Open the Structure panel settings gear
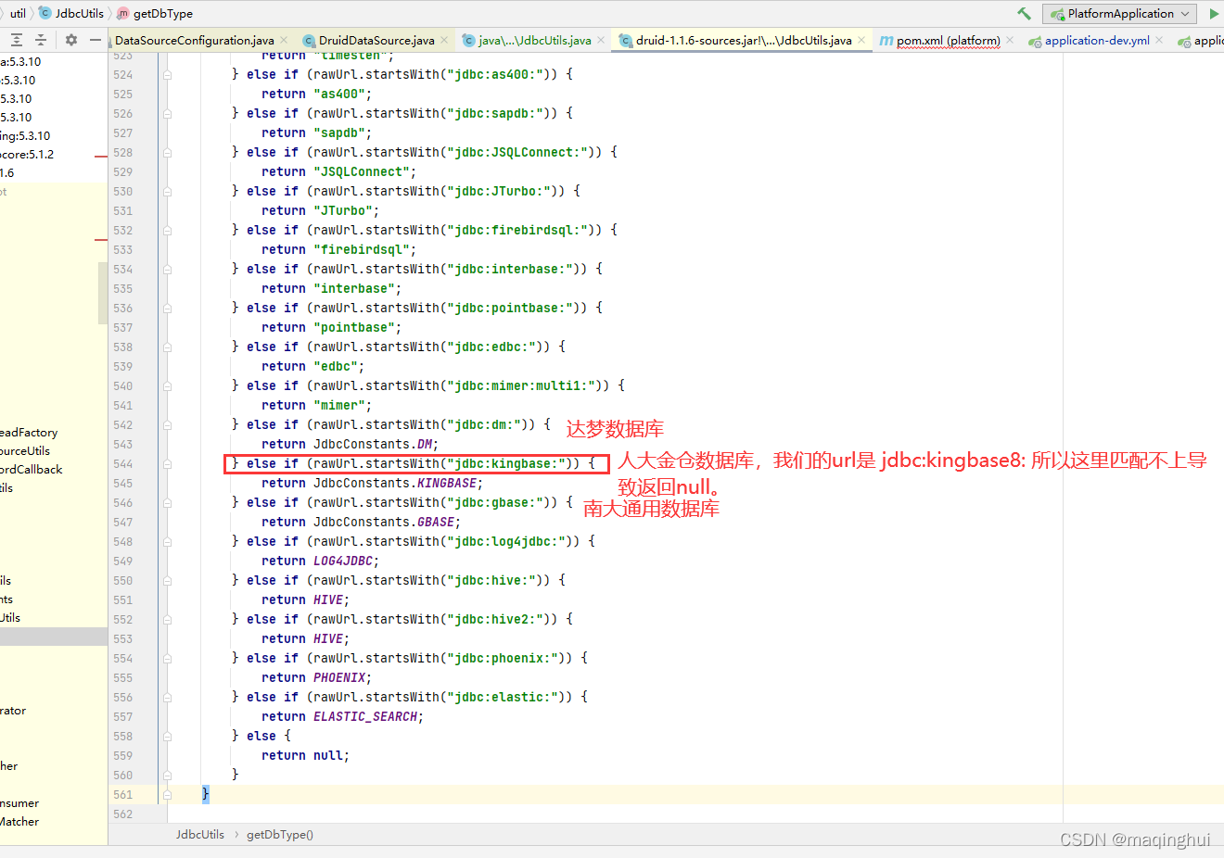The width and height of the screenshot is (1224, 858). tap(70, 40)
